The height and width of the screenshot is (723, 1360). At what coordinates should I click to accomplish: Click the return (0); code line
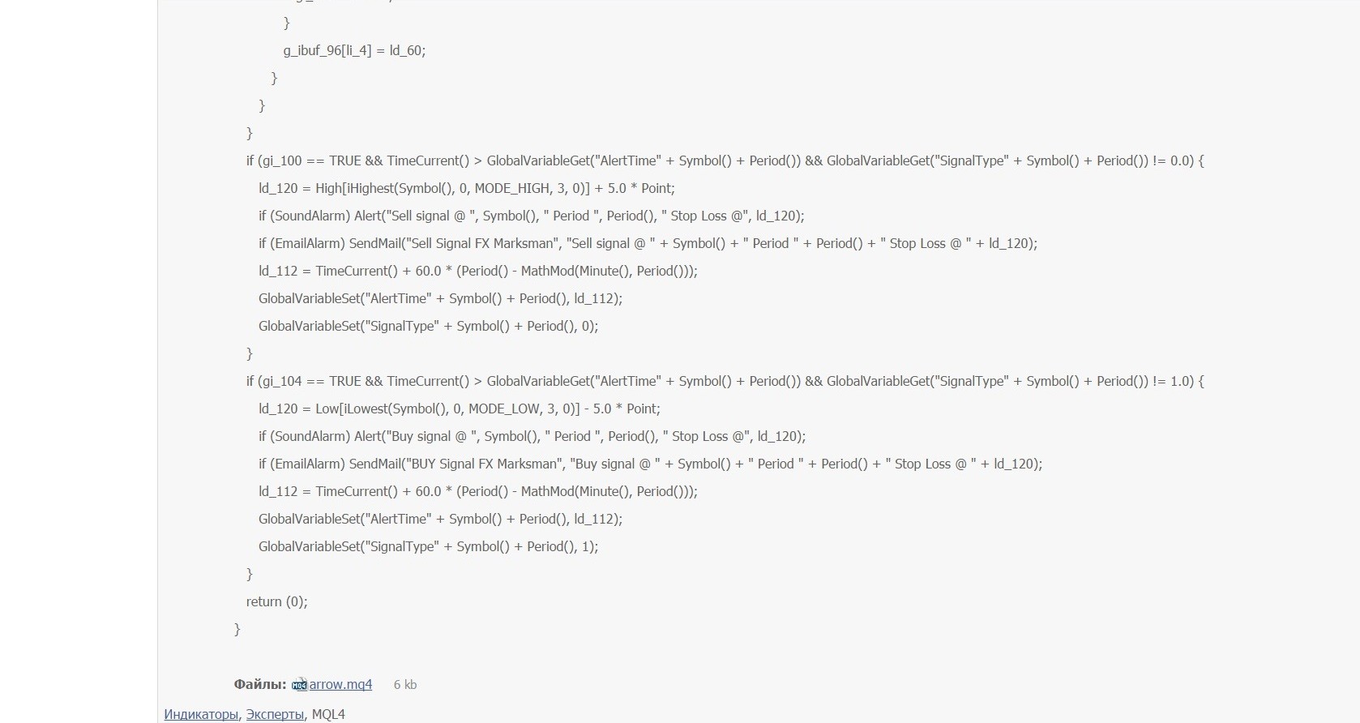pyautogui.click(x=276, y=601)
